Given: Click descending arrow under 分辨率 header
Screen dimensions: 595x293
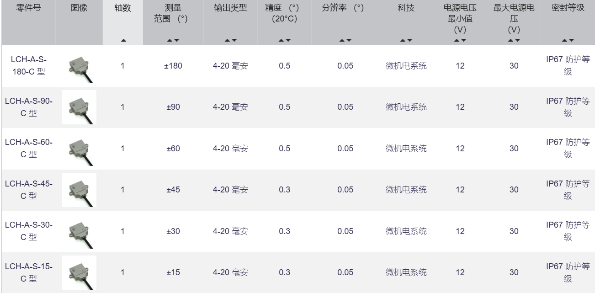Looking at the screenshot, I should (349, 41).
